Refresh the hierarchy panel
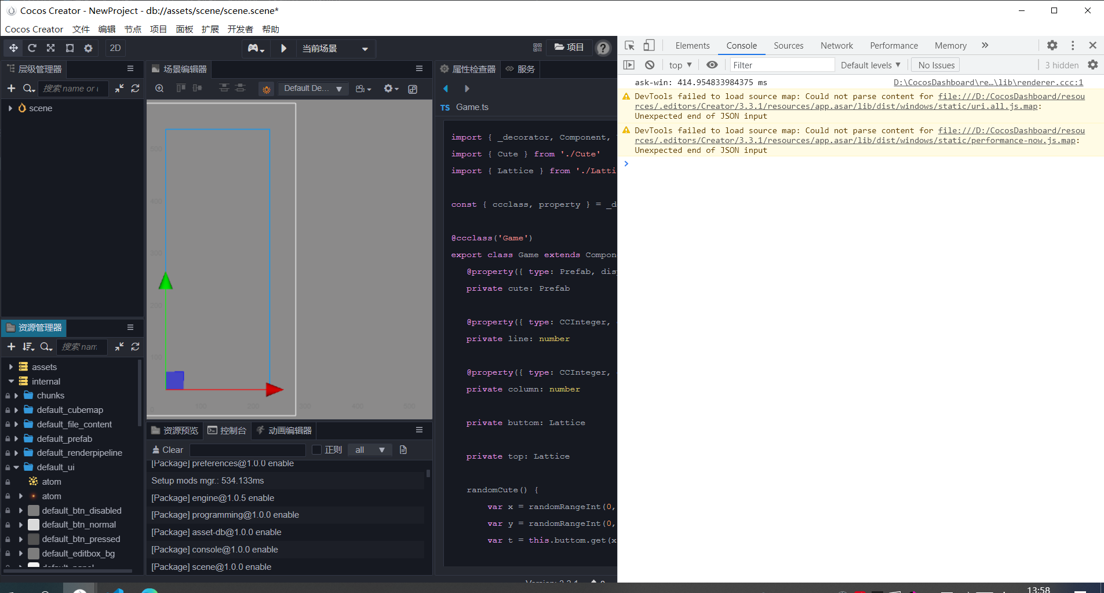The width and height of the screenshot is (1104, 593). pyautogui.click(x=136, y=88)
